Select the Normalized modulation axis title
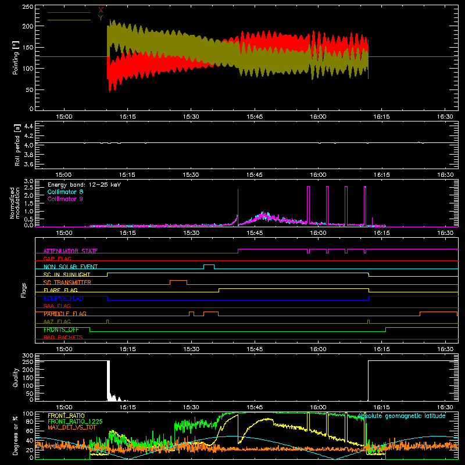The height and width of the screenshot is (465, 465). [x=15, y=203]
